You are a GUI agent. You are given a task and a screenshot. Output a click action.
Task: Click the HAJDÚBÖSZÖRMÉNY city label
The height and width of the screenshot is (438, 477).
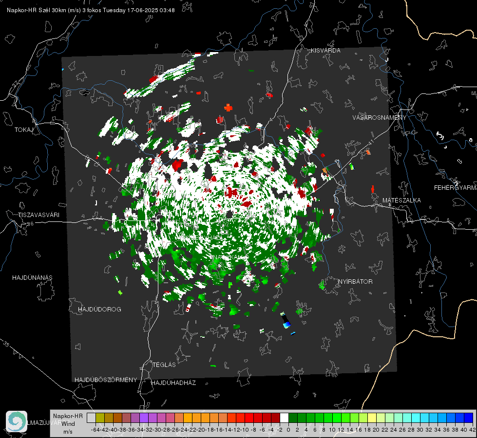pyautogui.click(x=106, y=380)
